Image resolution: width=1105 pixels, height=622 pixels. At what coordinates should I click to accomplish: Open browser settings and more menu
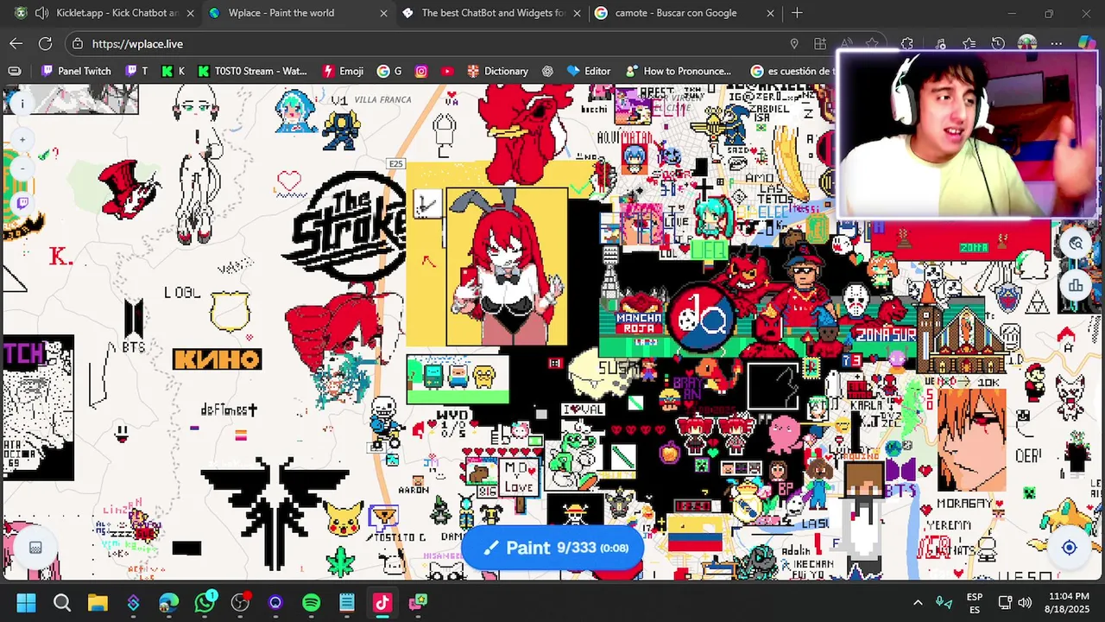(1057, 43)
